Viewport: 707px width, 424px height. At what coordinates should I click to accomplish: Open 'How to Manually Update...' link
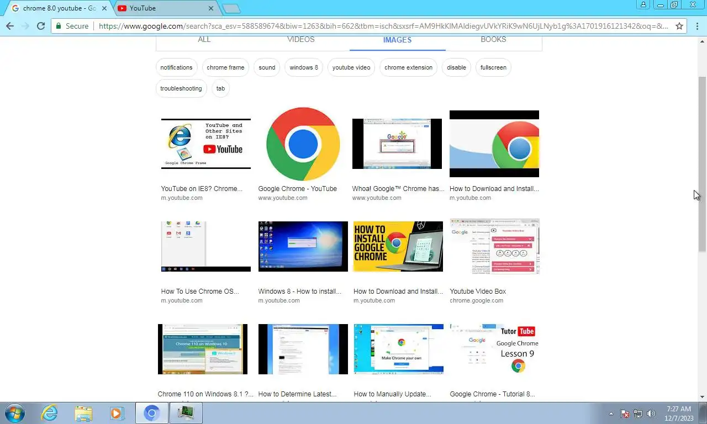coord(393,394)
